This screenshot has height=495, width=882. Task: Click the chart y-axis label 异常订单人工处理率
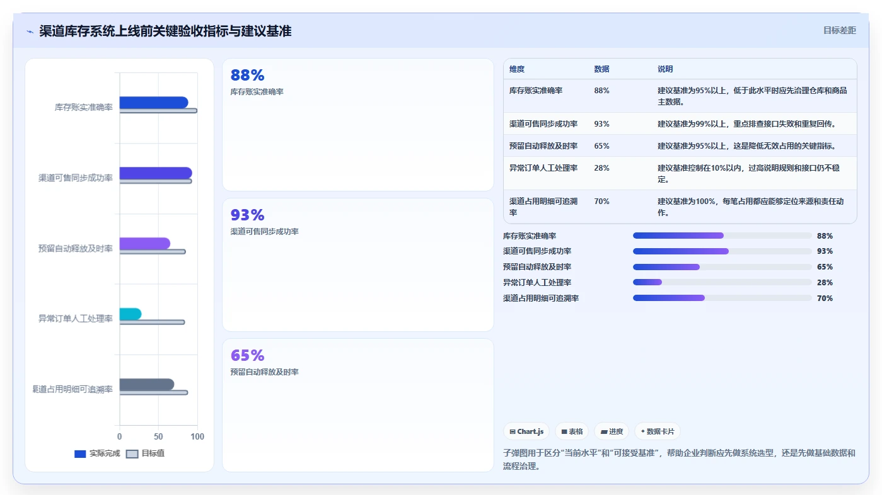click(76, 319)
